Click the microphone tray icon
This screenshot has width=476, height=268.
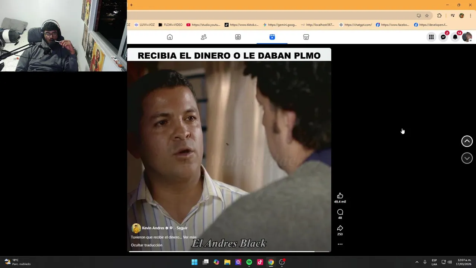coord(425,262)
